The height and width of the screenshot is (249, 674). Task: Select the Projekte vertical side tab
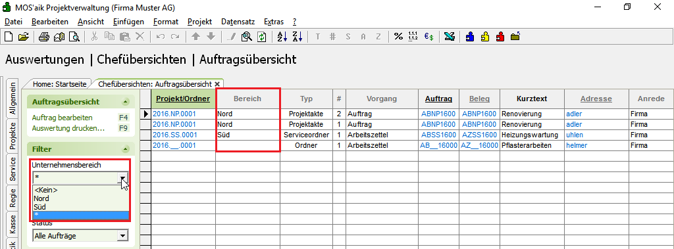pyautogui.click(x=13, y=135)
